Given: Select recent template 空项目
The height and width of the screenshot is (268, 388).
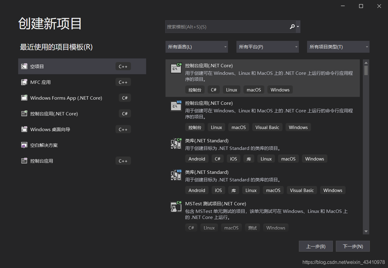Looking at the screenshot, I should click(82, 66).
